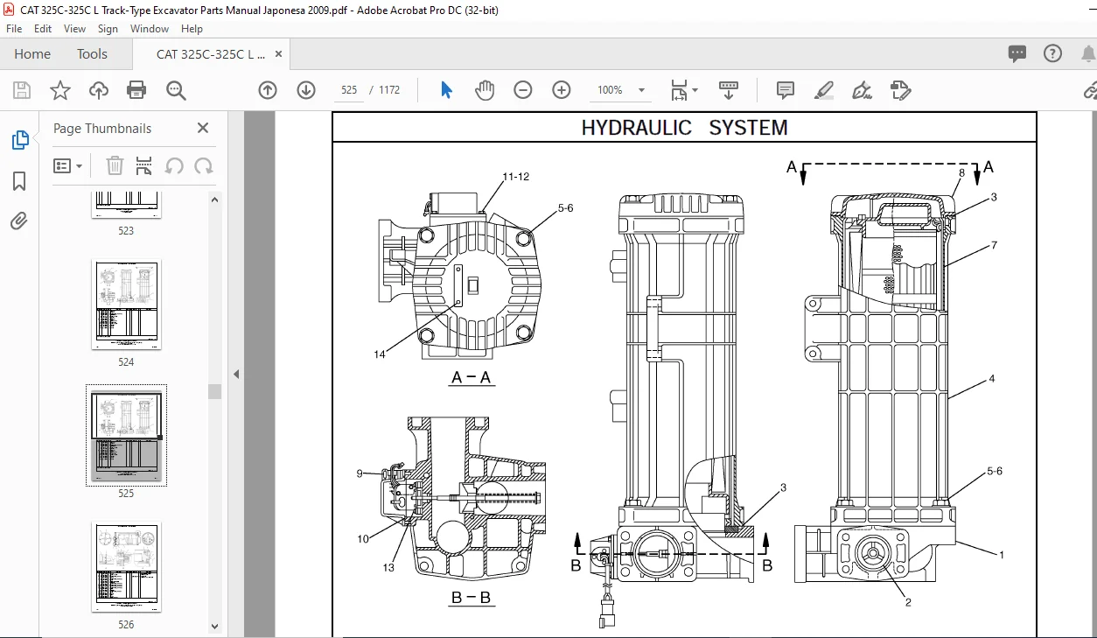1097x638 pixels.
Task: Go to previous page arrow
Action: pyautogui.click(x=268, y=90)
